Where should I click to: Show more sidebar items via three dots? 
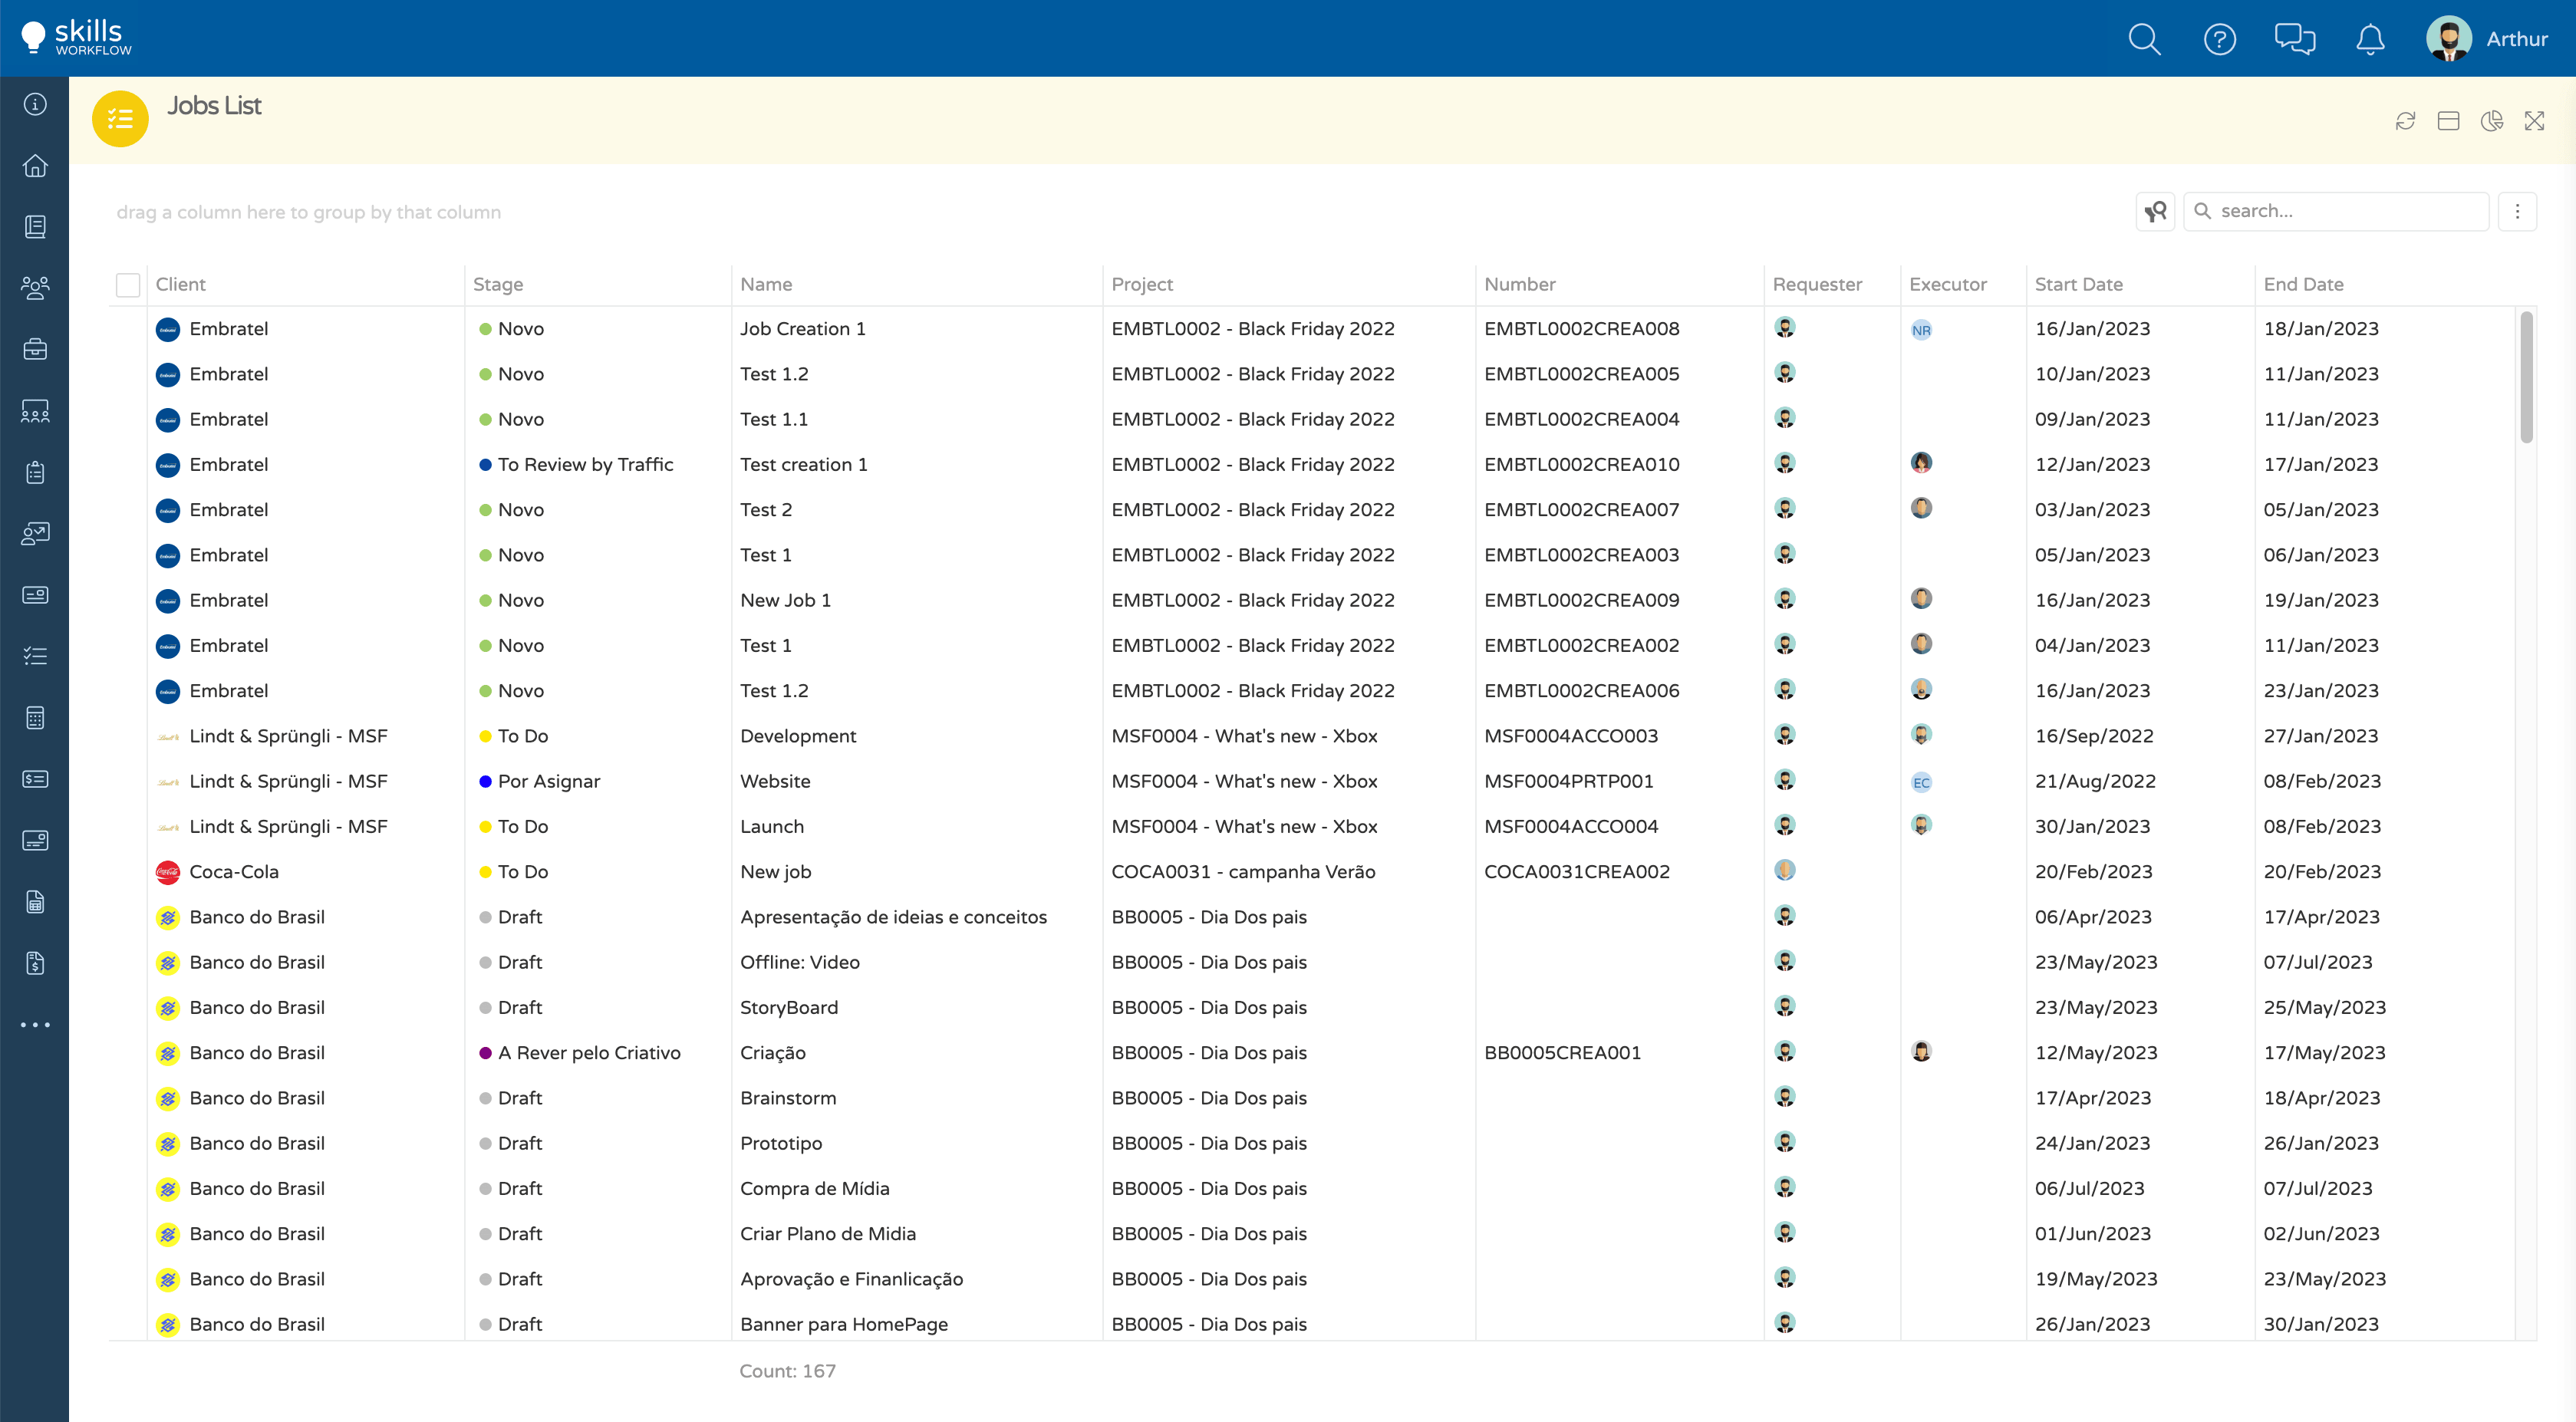[x=35, y=1025]
